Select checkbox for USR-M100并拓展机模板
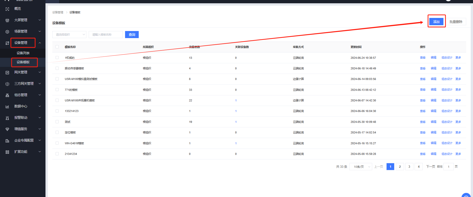 tap(57, 100)
